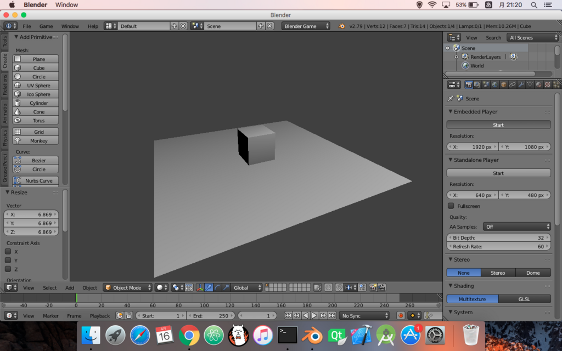Toggle snap during transform magnet icon

pos(339,287)
